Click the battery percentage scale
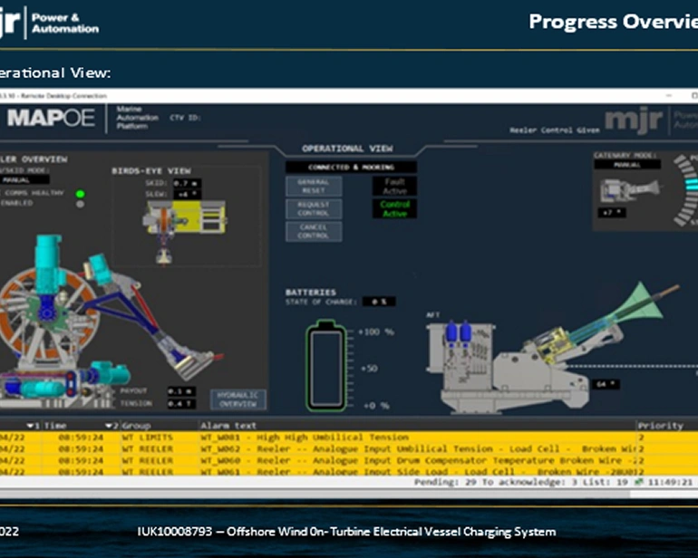This screenshot has height=558, width=698. coord(371,369)
